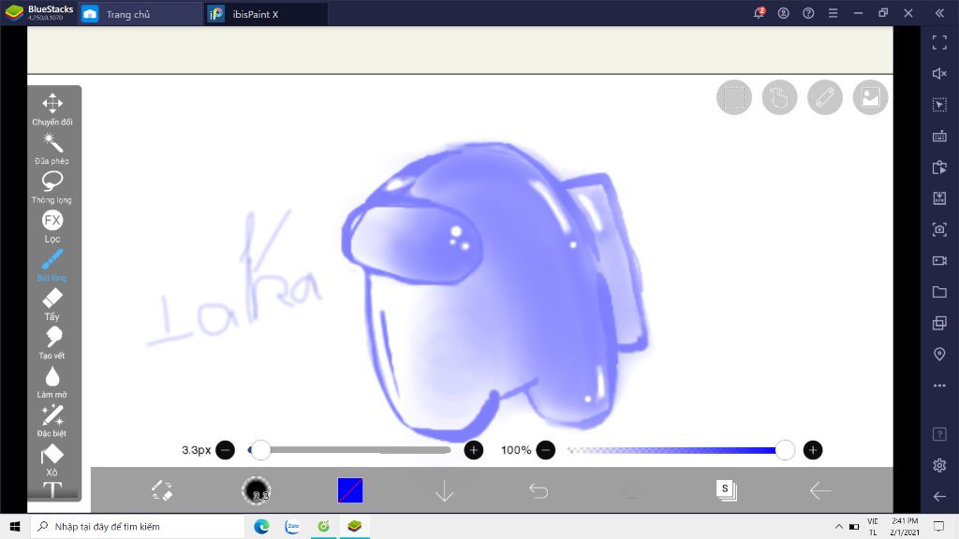Decrease opacity with minus button
Screen dimensions: 959x539
[546, 450]
